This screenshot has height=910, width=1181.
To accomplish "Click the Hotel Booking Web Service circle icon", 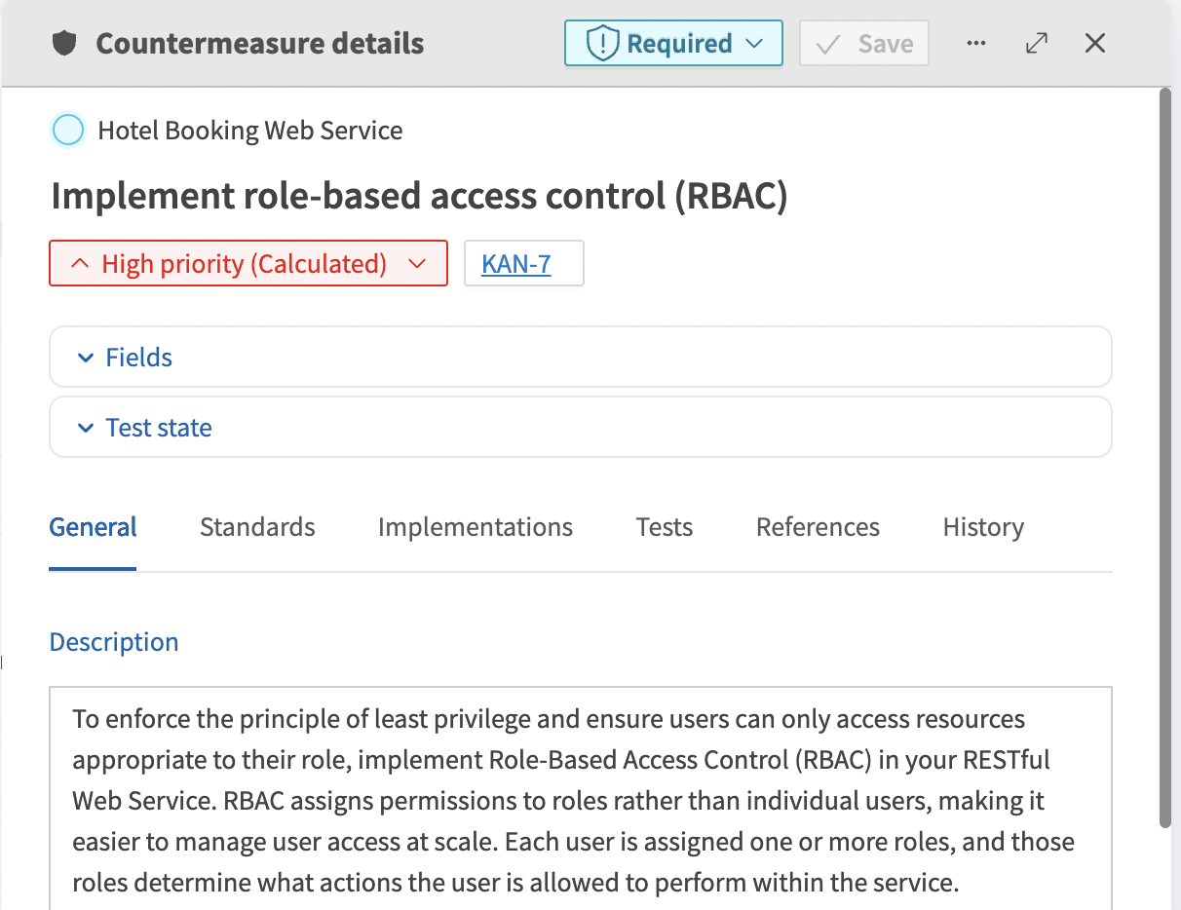I will [x=68, y=131].
